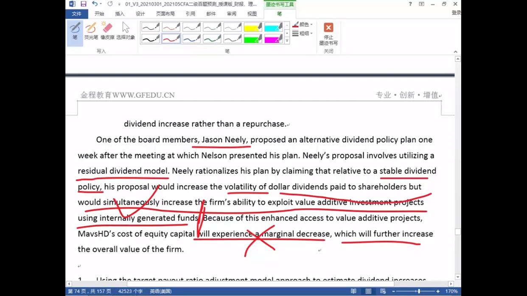Click 登录 sign-in link
The width and height of the screenshot is (527, 296).
pos(456,13)
